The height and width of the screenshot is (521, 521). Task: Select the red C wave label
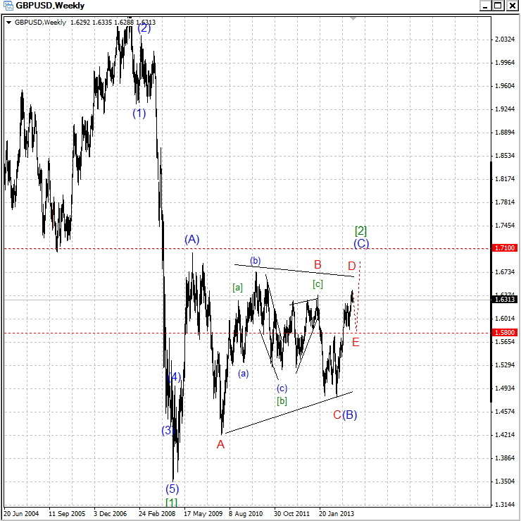(x=337, y=415)
